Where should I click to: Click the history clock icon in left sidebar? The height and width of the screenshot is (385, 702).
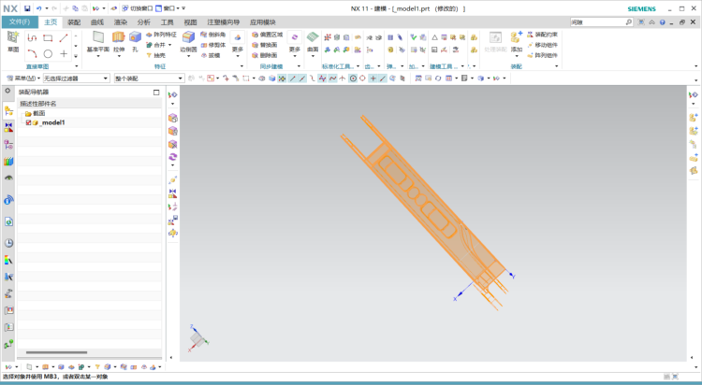point(8,243)
